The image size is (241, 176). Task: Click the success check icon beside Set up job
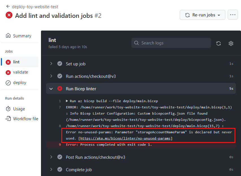pyautogui.click(x=60, y=64)
